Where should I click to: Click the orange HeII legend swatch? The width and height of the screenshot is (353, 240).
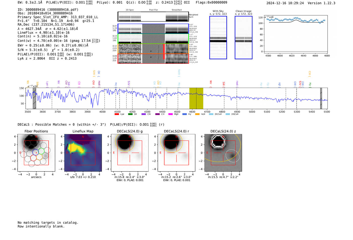[x=197, y=114]
